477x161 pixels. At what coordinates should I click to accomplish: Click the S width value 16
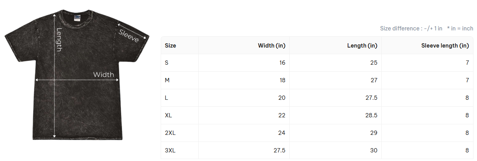pyautogui.click(x=282, y=63)
